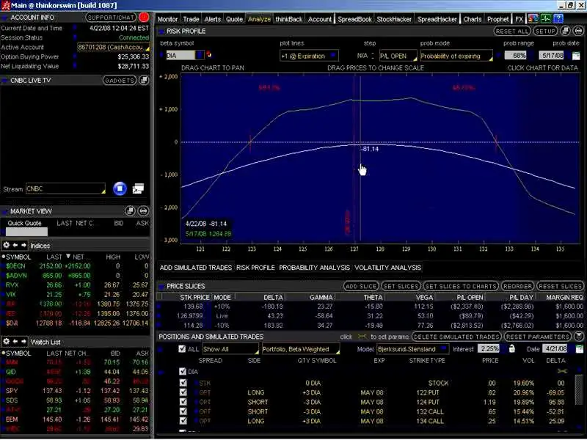
Task: Click the red record icon beside Support/Chat
Action: click(x=144, y=17)
